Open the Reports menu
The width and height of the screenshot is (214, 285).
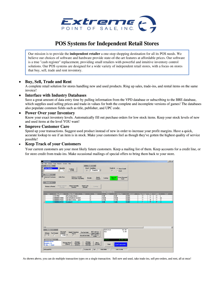coord(59,164)
